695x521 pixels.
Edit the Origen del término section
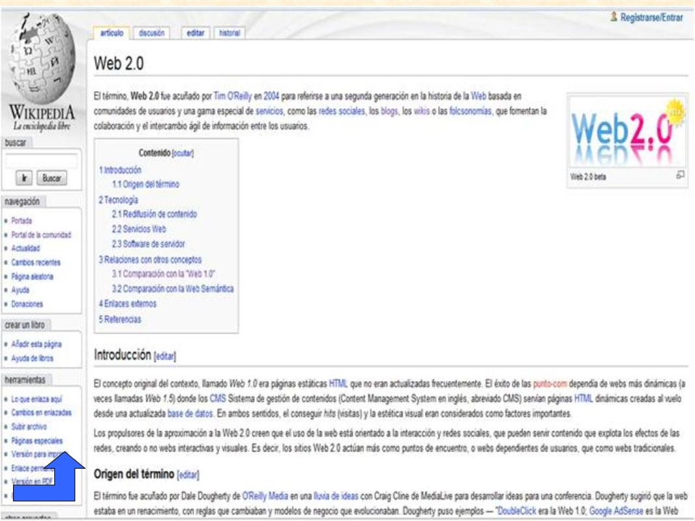coord(188,475)
